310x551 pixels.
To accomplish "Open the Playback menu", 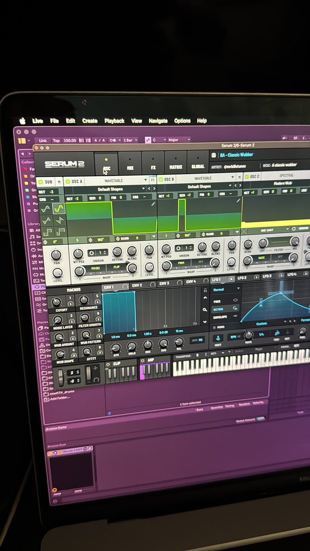I will coord(114,121).
